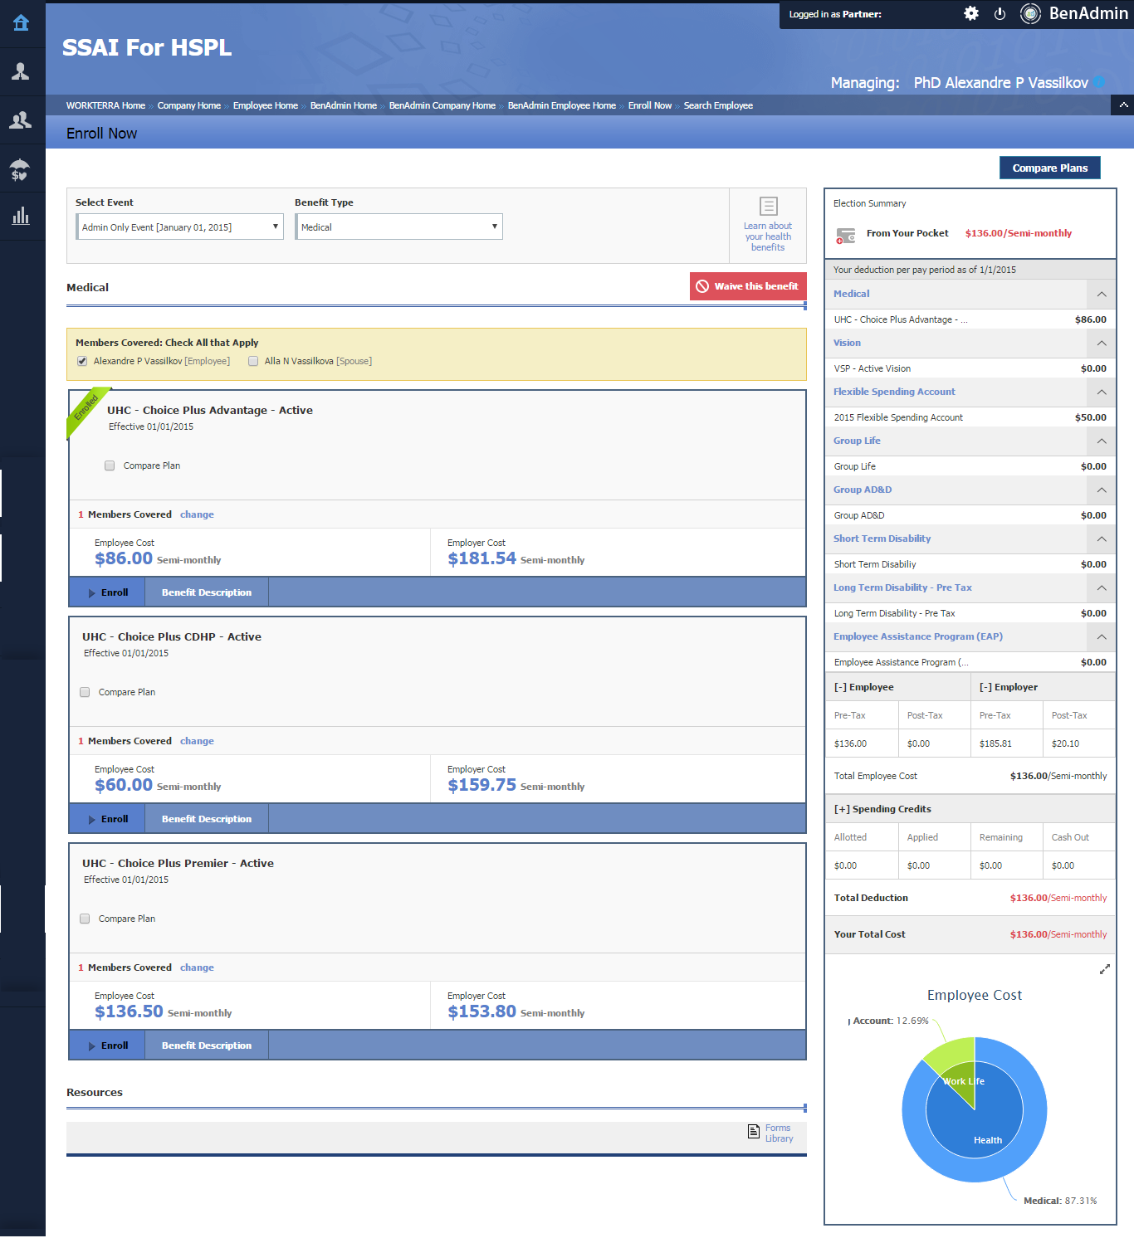
Task: Click the home icon in left sidebar
Action: [x=21, y=23]
